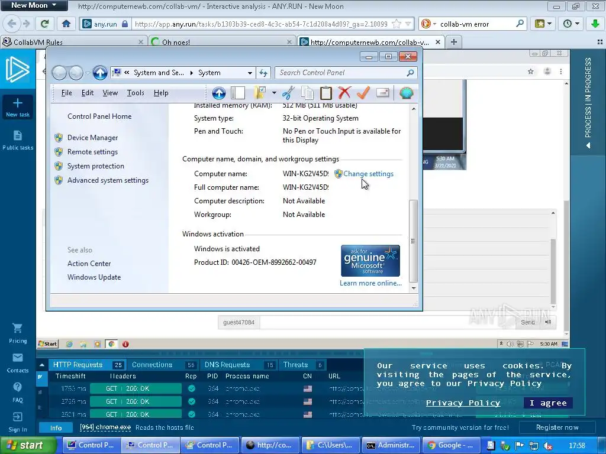
Task: Open the File menu in the System window
Action: pyautogui.click(x=66, y=93)
